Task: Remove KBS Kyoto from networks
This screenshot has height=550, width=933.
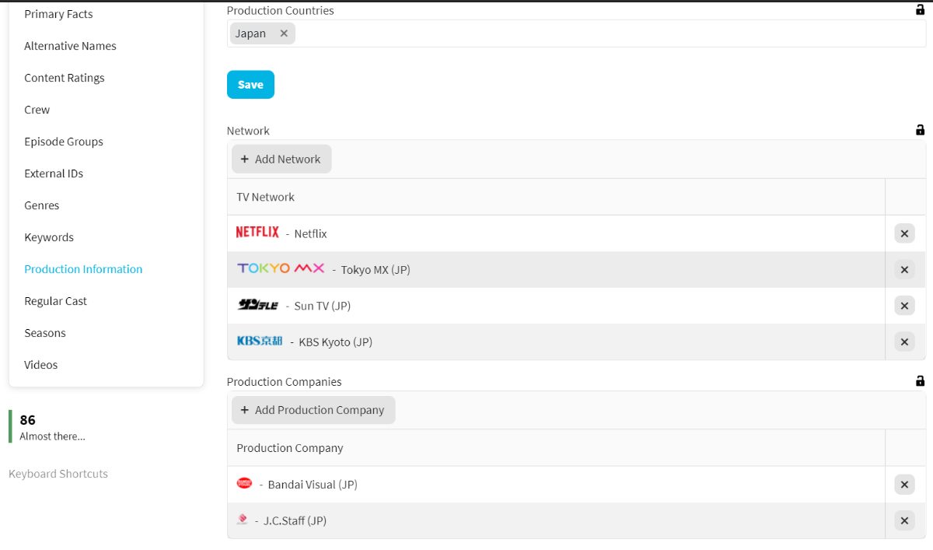Action: pyautogui.click(x=904, y=342)
